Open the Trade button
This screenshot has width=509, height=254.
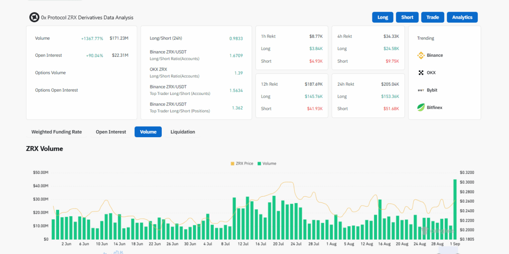(x=433, y=17)
